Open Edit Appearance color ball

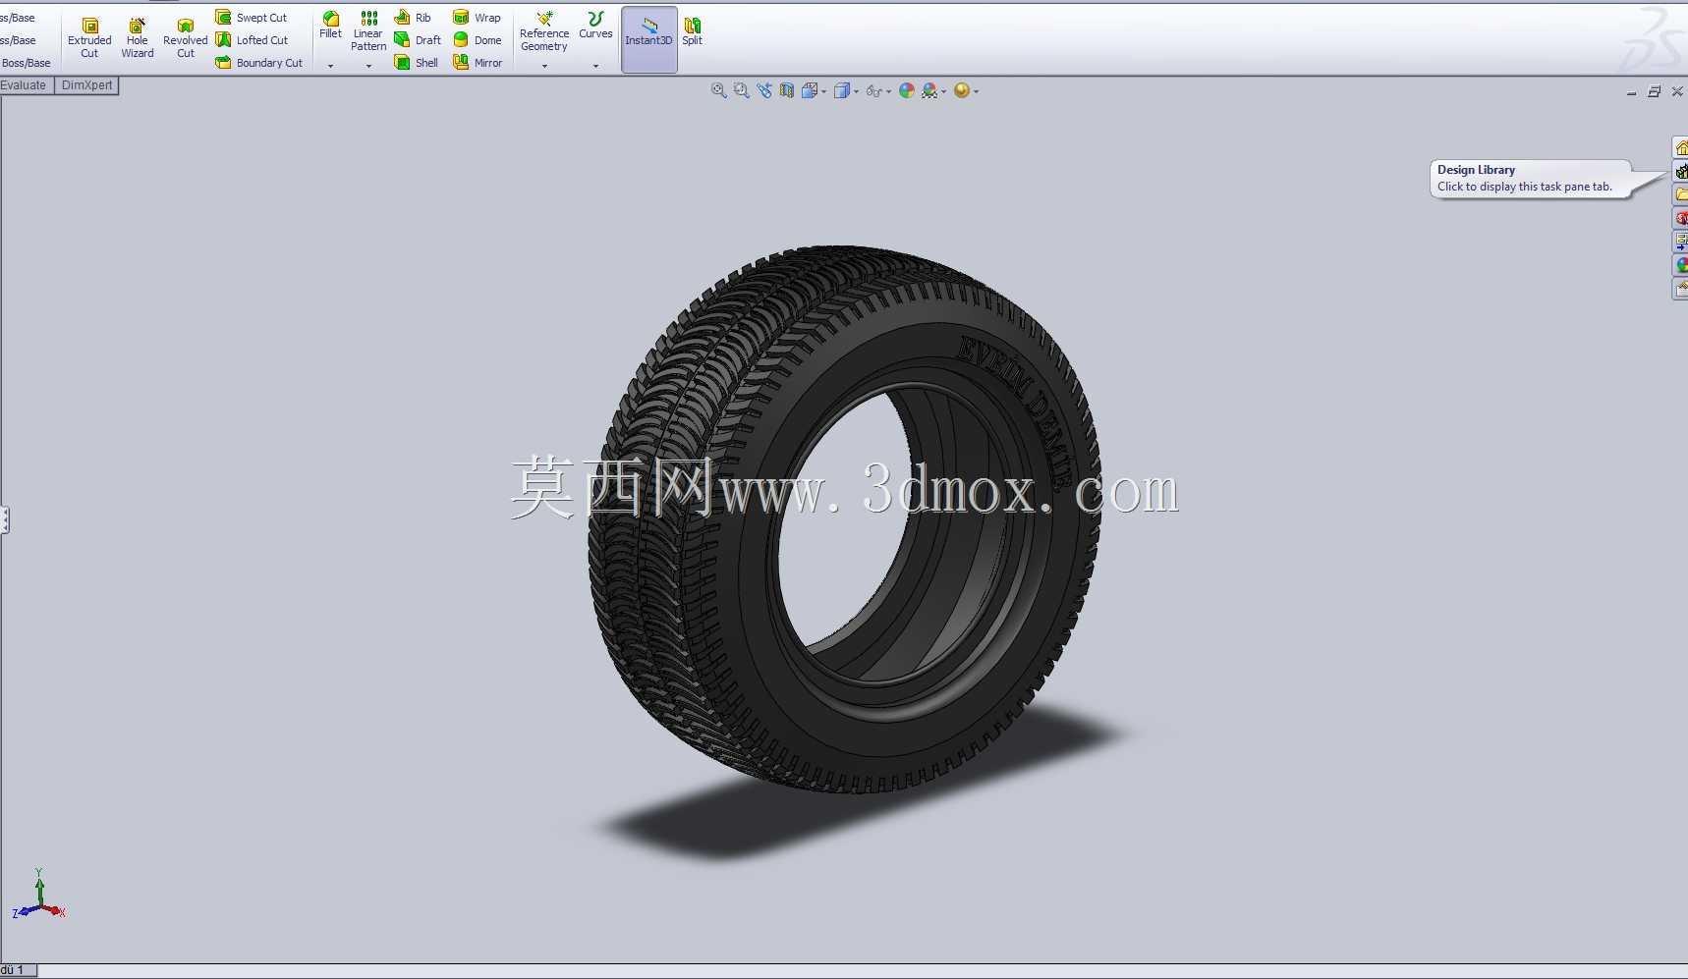tap(907, 90)
